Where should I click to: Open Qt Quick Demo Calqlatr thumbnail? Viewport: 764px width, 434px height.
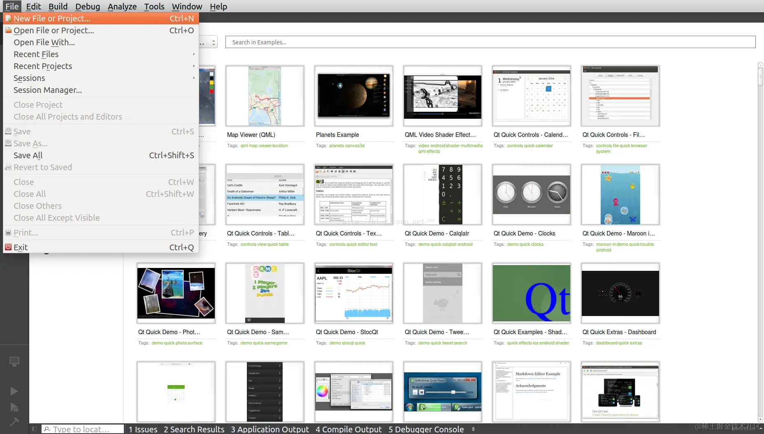point(443,194)
